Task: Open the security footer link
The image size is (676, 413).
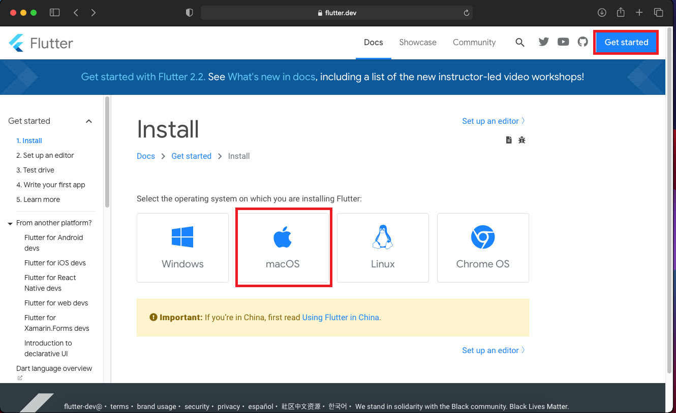Action: click(x=197, y=406)
